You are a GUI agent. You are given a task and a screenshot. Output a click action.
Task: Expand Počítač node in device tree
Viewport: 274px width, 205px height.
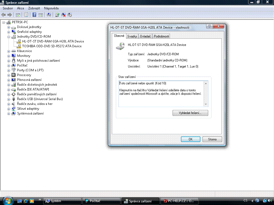pyautogui.click(x=9, y=66)
